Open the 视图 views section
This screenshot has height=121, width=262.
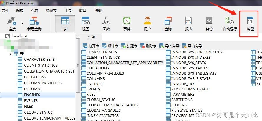(x=86, y=24)
